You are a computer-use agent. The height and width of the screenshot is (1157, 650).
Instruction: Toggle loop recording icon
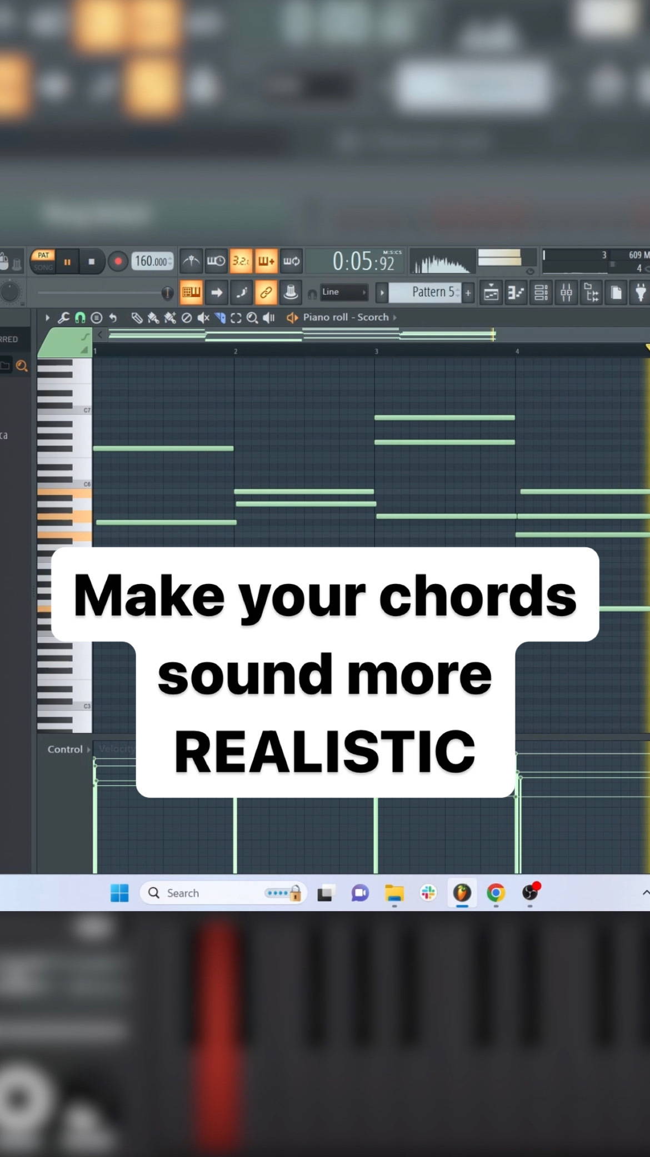coord(291,261)
